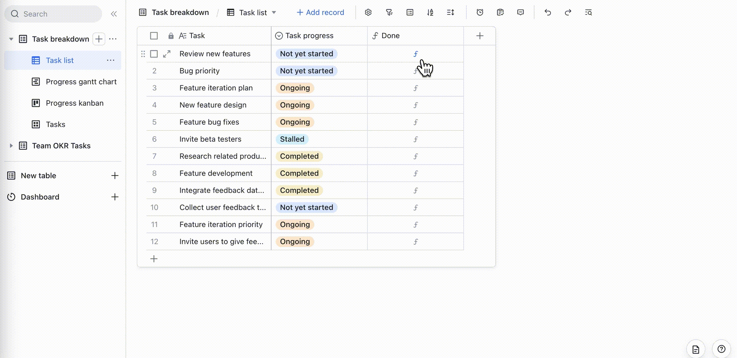Click the reminder alarm clock icon

pyautogui.click(x=480, y=13)
